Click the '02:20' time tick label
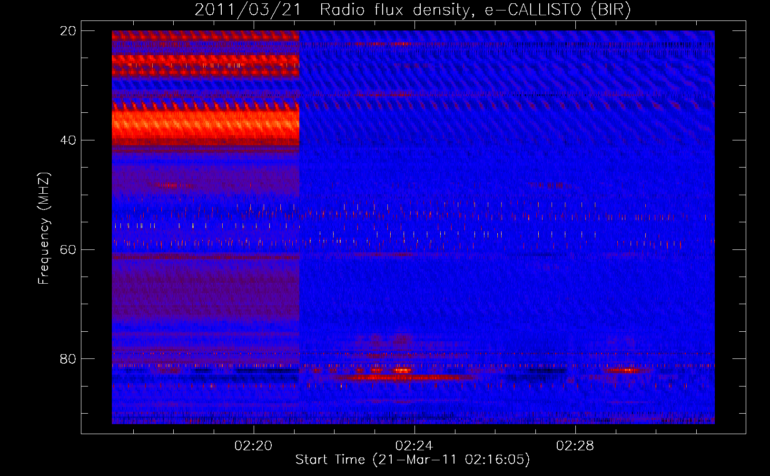 (253, 446)
